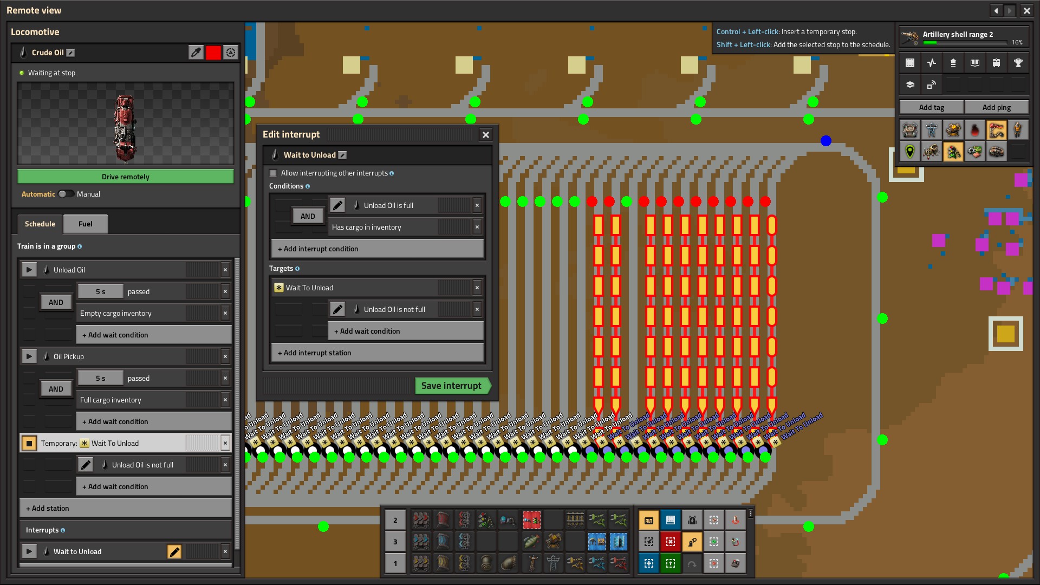1040x585 pixels.
Task: Click the red train color swatch
Action: (213, 53)
